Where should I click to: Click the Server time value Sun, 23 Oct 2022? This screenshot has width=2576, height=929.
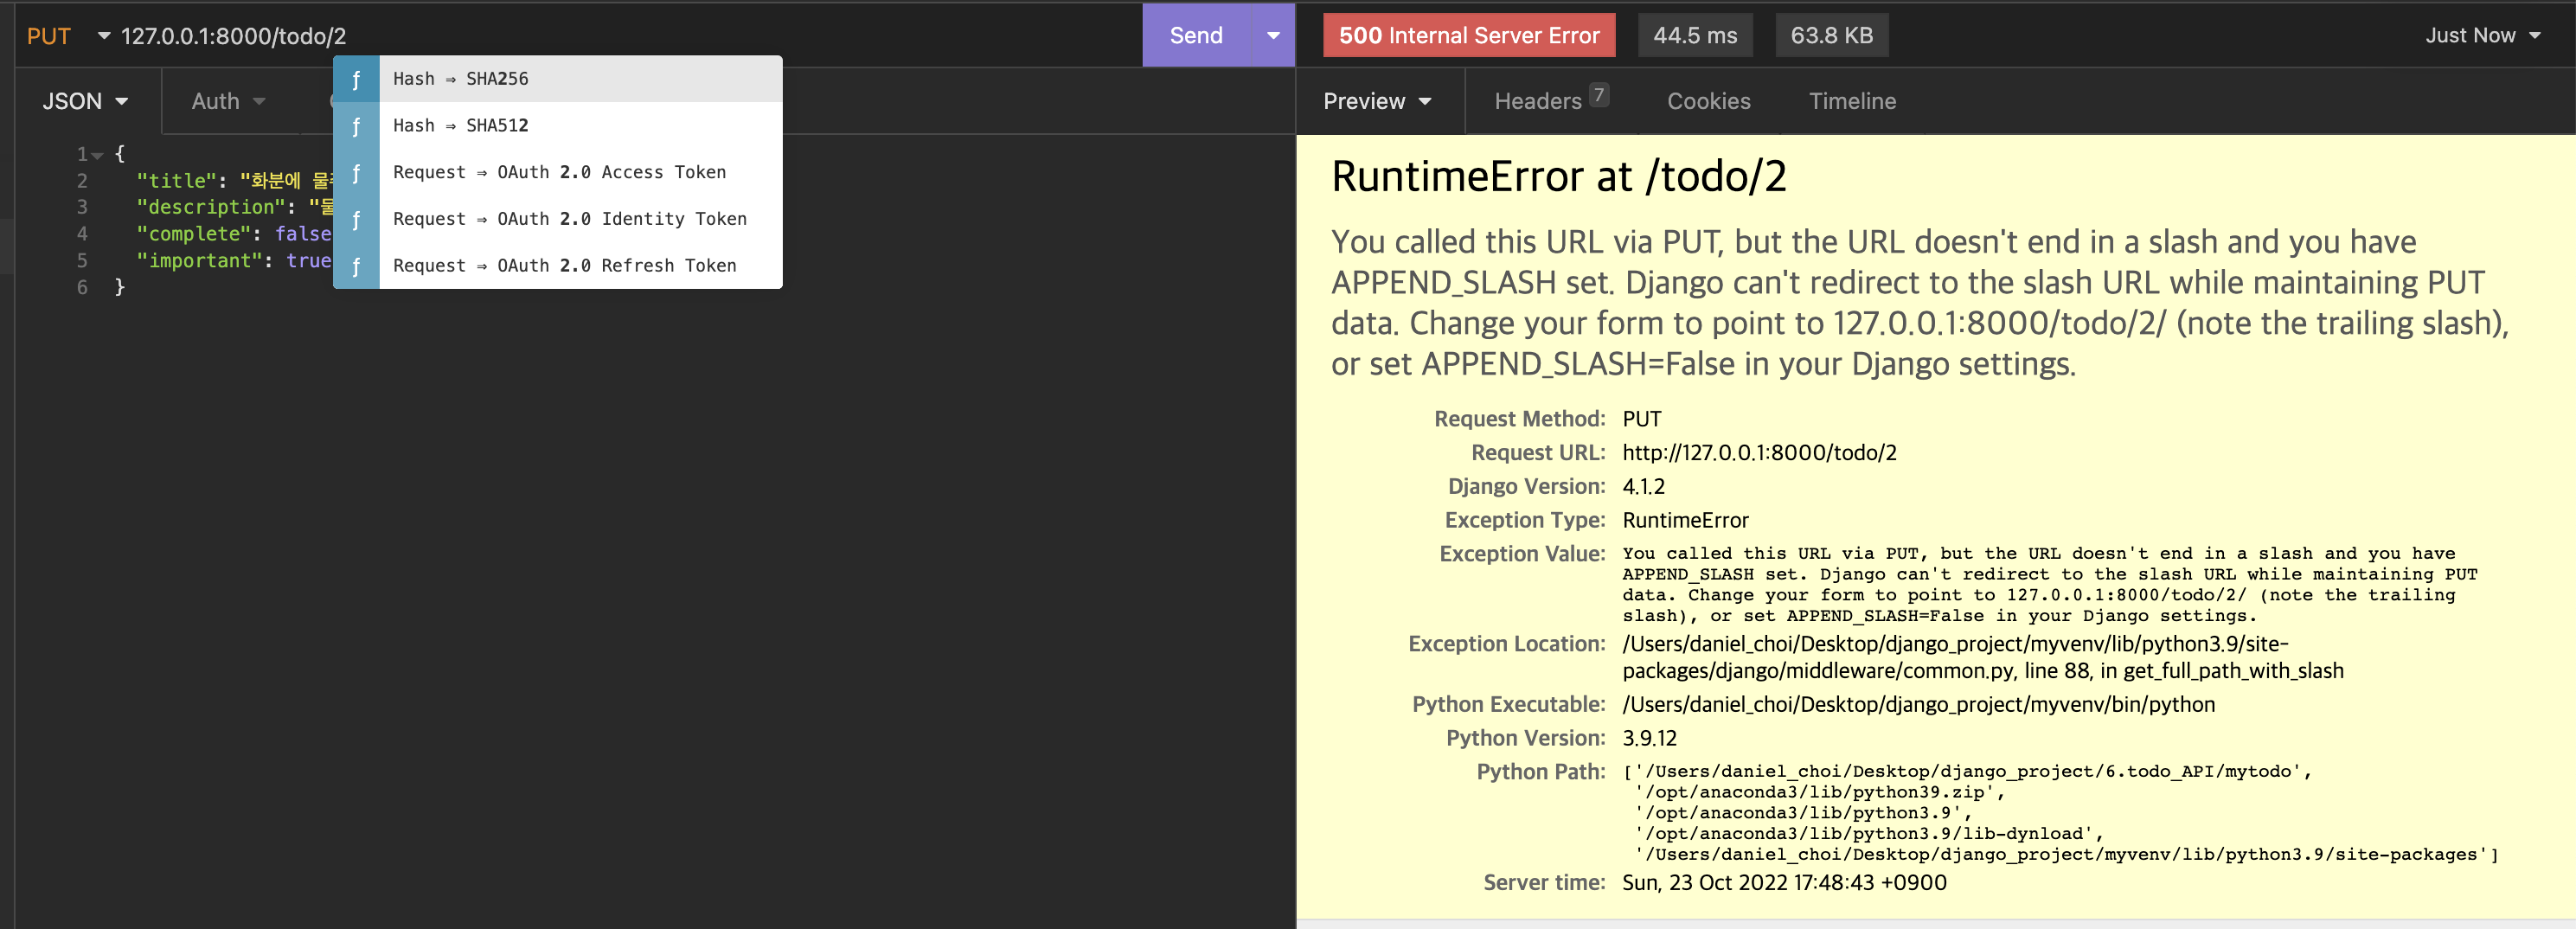[1784, 883]
